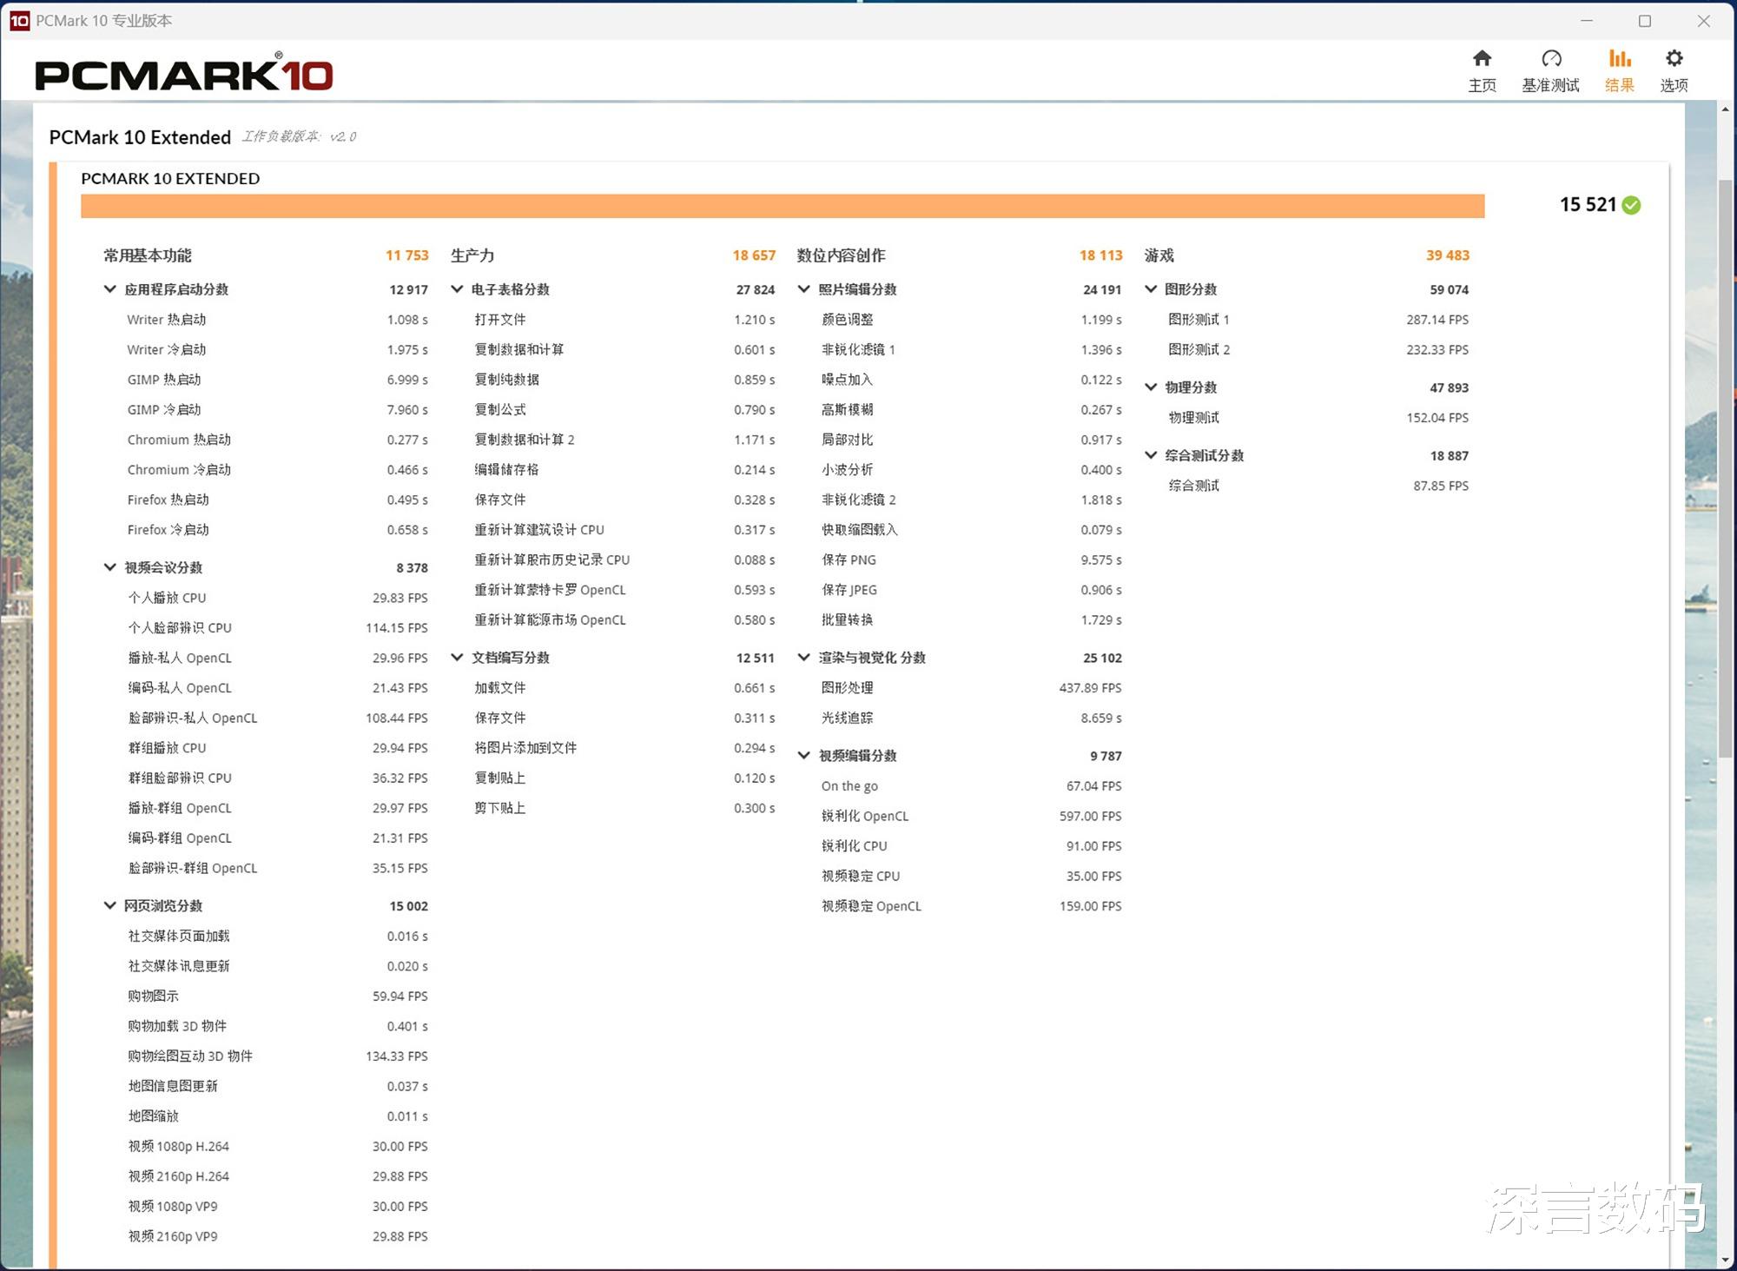Viewport: 1737px width, 1271px height.
Task: Collapse the 网页浏览分数 section
Action: point(110,905)
